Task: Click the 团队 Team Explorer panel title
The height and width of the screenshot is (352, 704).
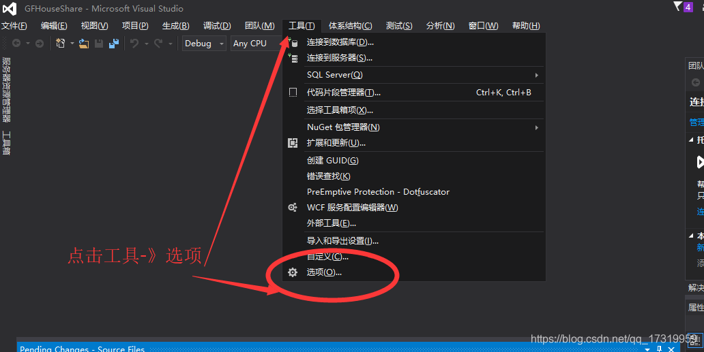Action: (696, 66)
